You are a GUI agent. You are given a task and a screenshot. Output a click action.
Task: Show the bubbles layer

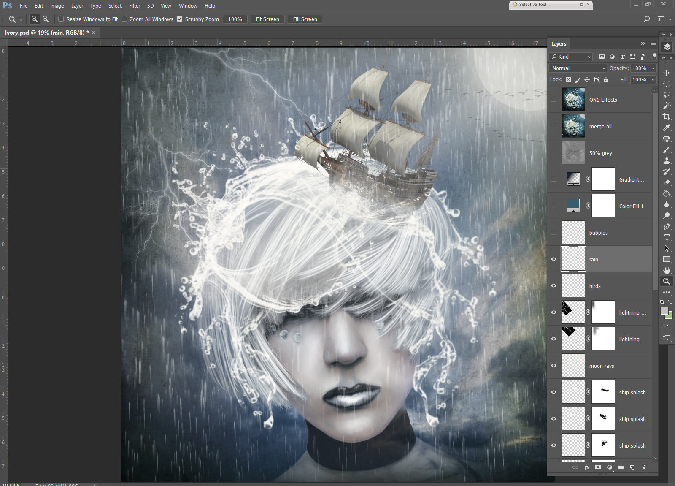point(553,233)
